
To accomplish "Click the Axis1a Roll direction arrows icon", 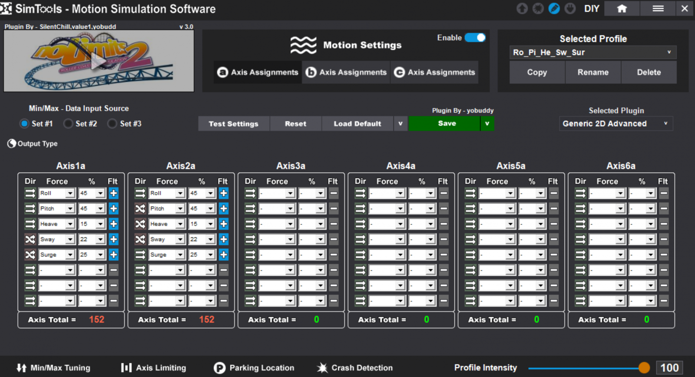I will [30, 193].
